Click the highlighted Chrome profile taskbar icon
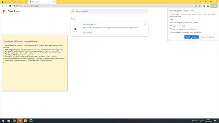This screenshot has height=123, width=219. click(20, 121)
